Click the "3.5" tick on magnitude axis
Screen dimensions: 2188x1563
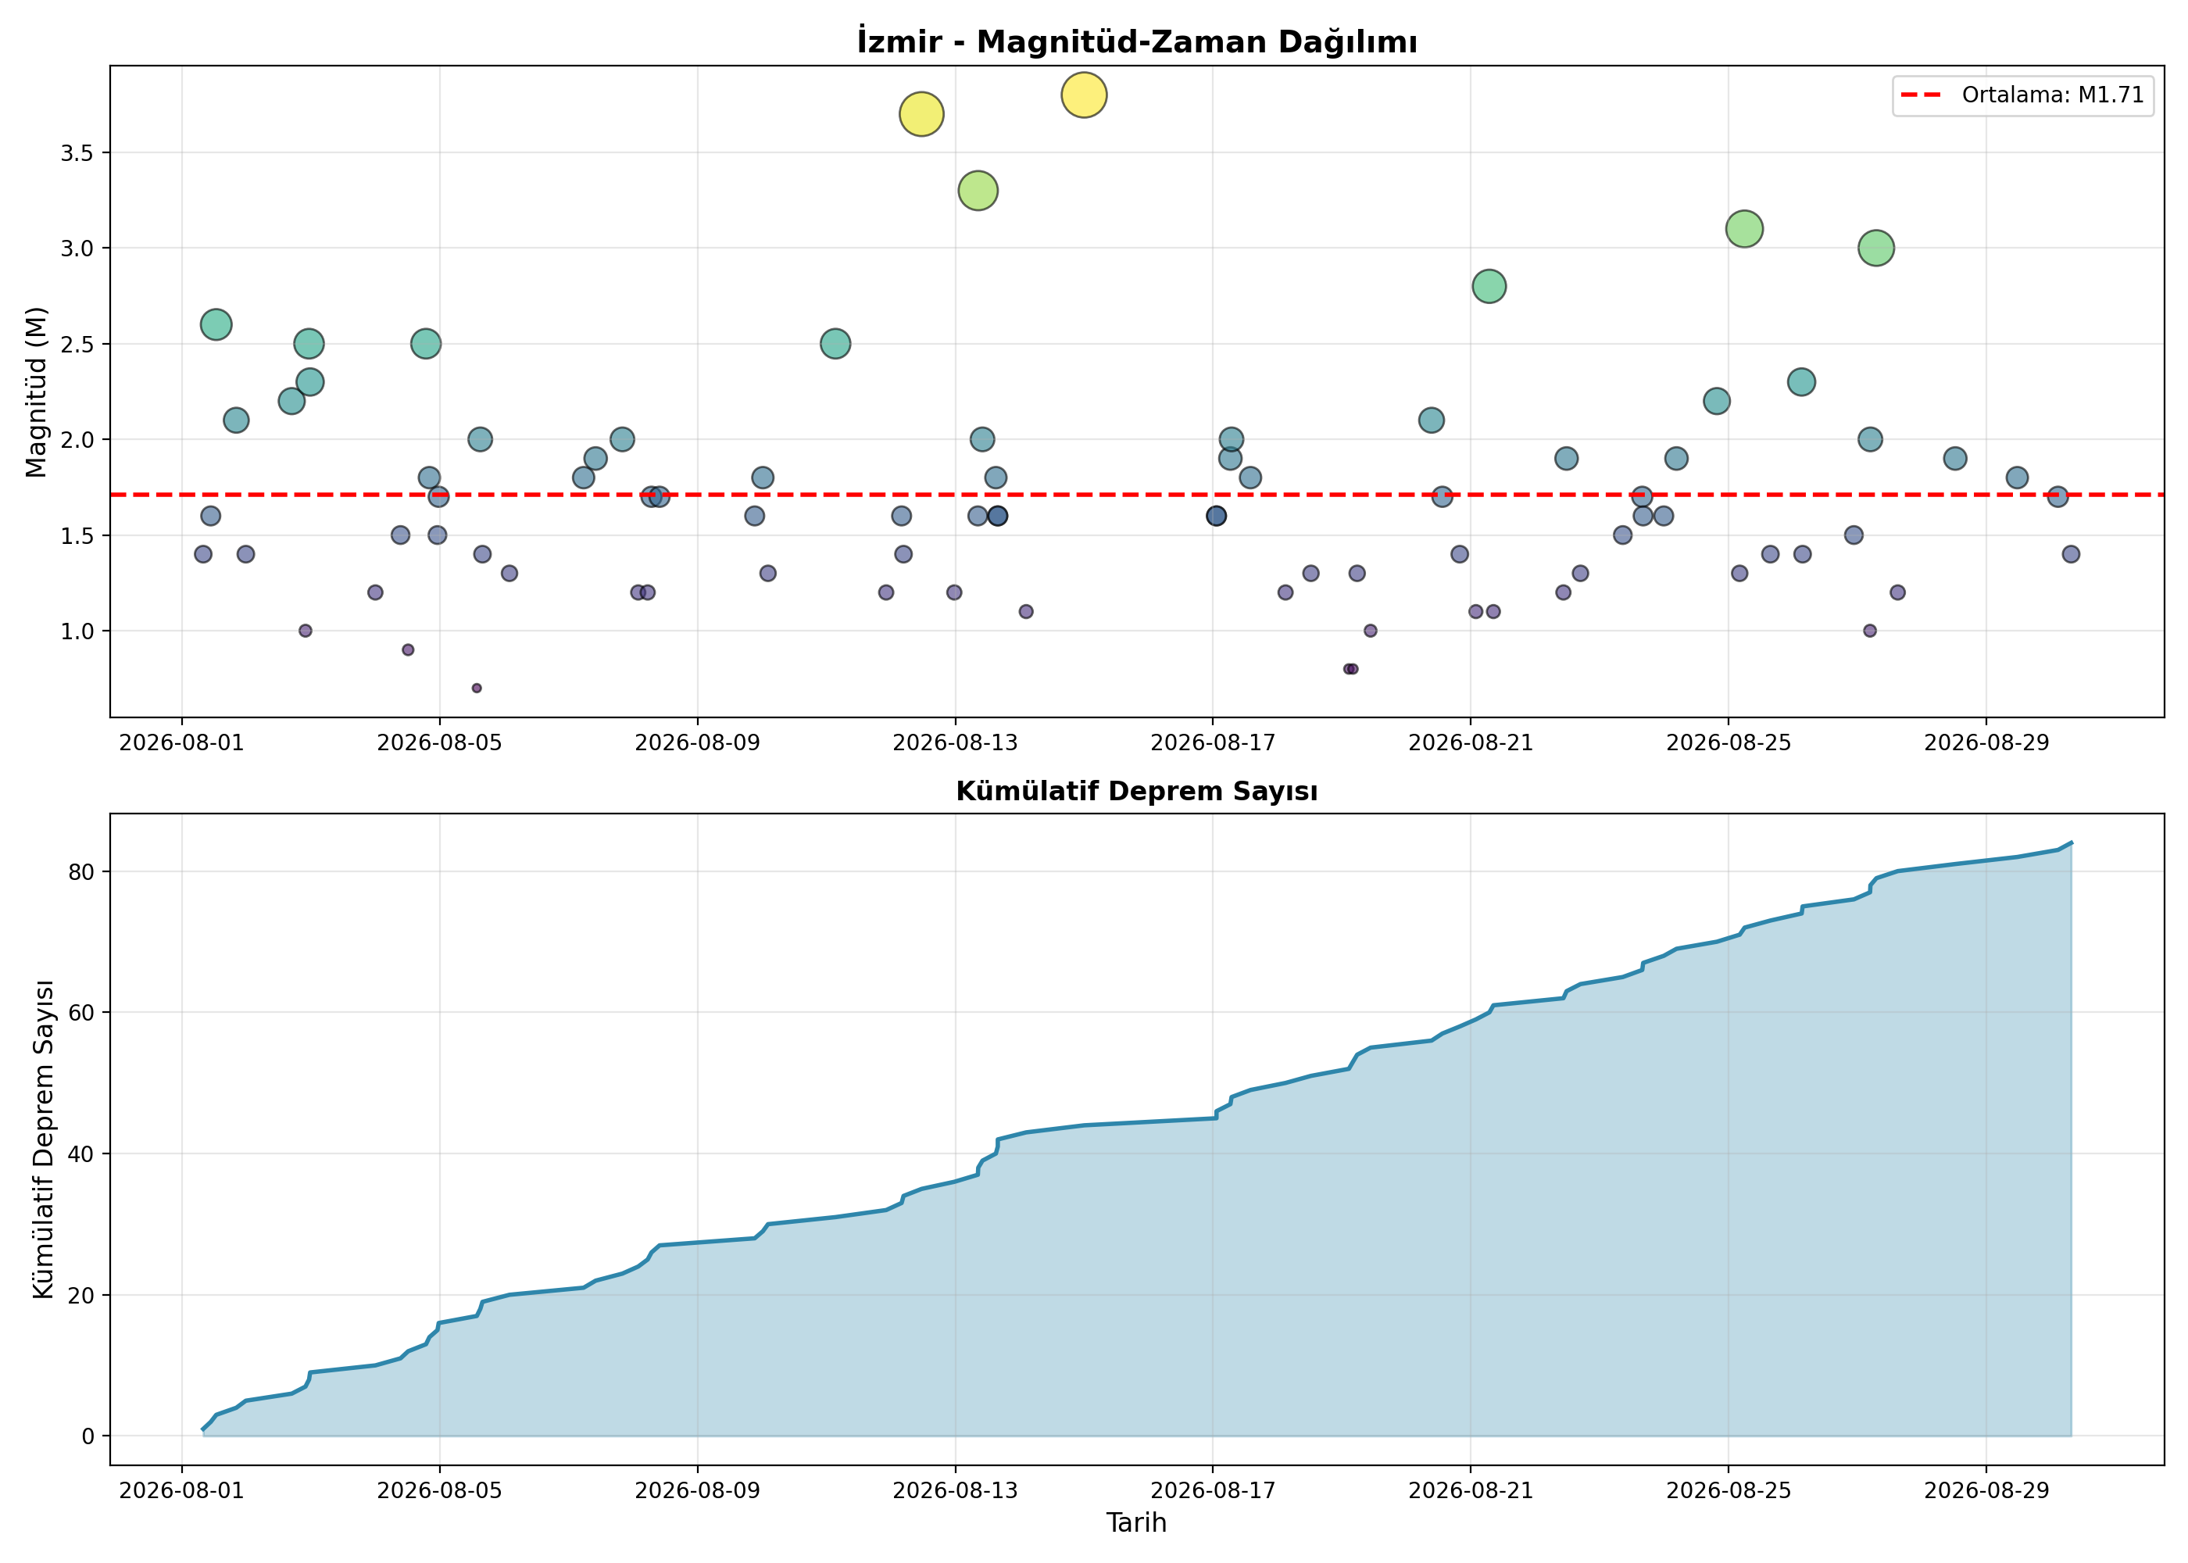click(x=78, y=153)
